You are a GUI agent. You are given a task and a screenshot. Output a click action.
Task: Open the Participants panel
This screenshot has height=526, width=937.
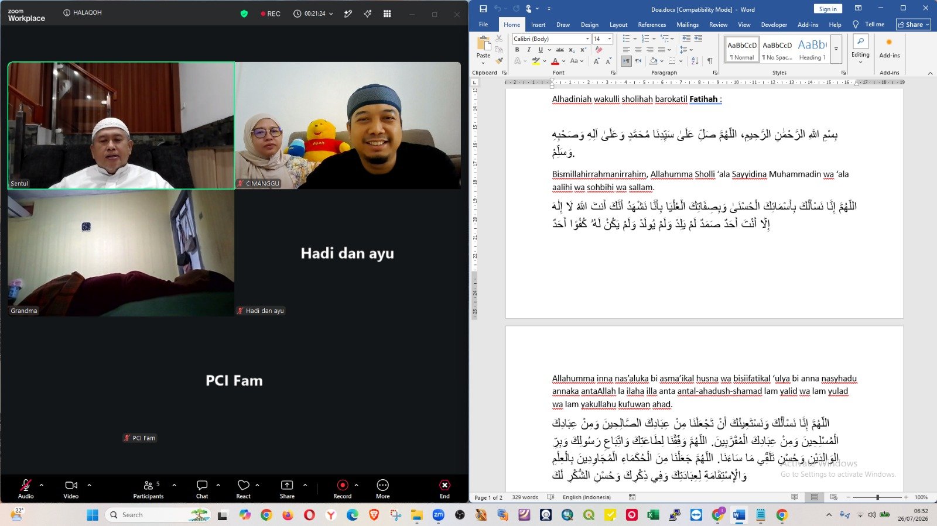[148, 489]
